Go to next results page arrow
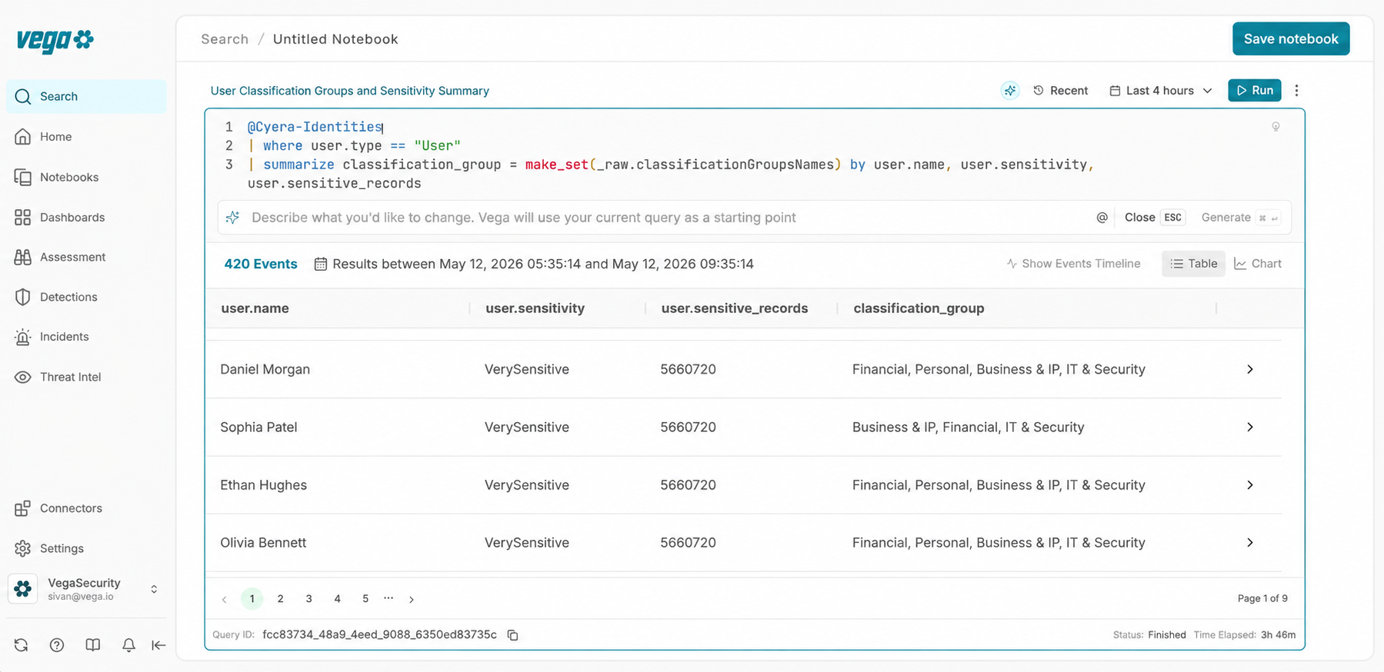 (x=412, y=600)
